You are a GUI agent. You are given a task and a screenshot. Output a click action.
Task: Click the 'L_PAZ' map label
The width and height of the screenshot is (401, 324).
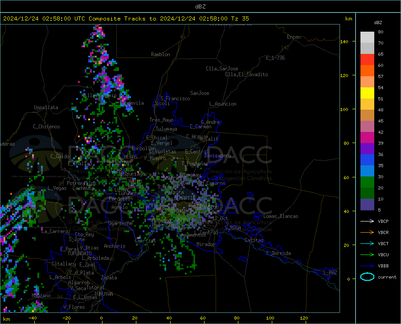coord(330,273)
